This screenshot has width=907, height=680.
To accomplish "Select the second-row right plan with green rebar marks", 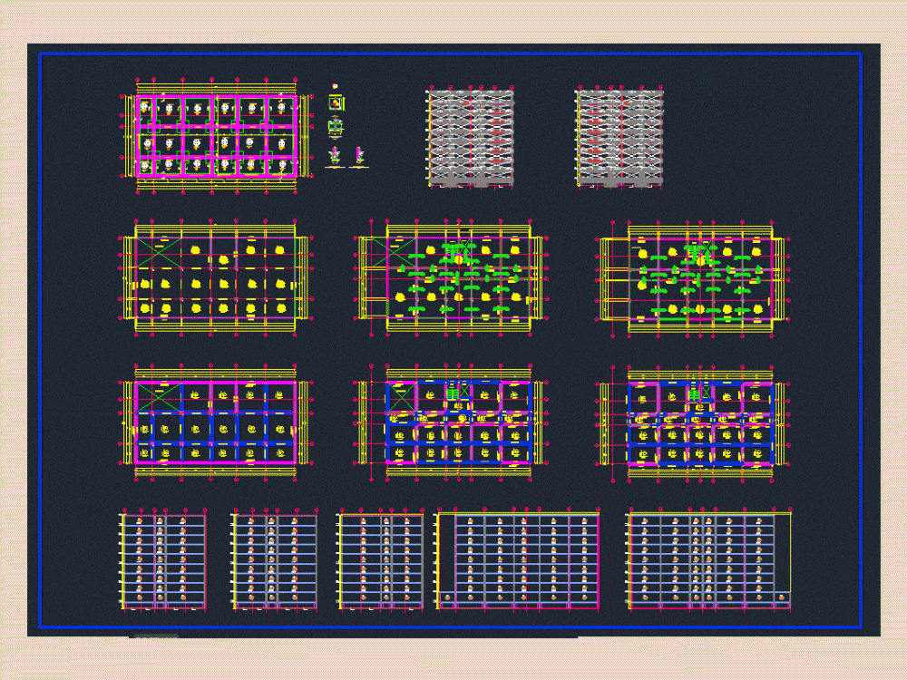I will point(695,277).
